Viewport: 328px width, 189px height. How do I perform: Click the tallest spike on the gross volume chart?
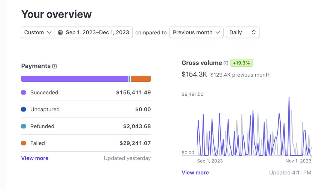(289, 98)
